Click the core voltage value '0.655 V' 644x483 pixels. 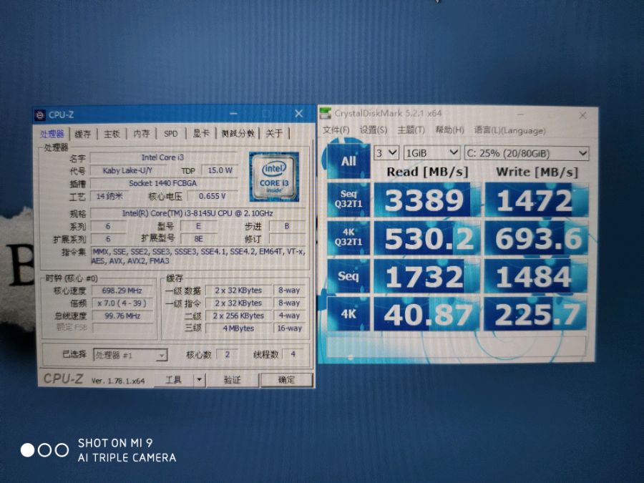pyautogui.click(x=213, y=196)
